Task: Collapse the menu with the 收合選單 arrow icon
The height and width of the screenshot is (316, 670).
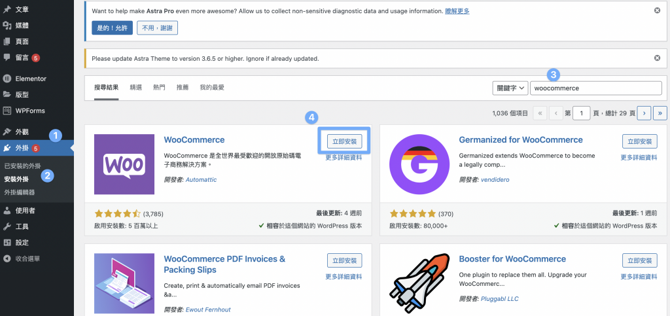Action: click(x=7, y=258)
